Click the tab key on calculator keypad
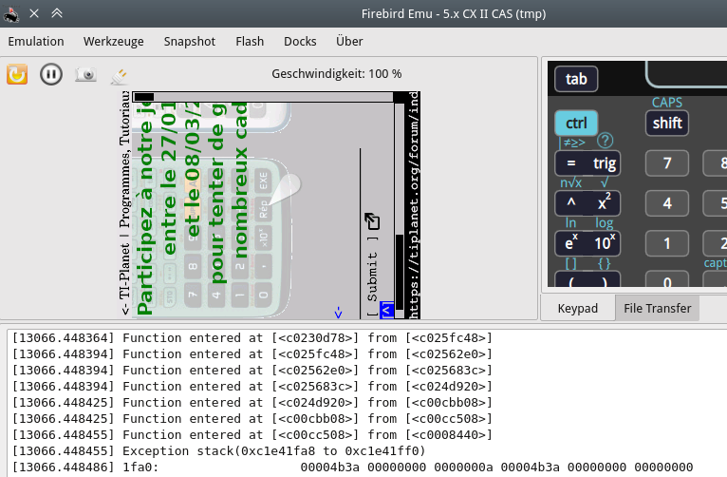727x477 pixels. [x=576, y=79]
